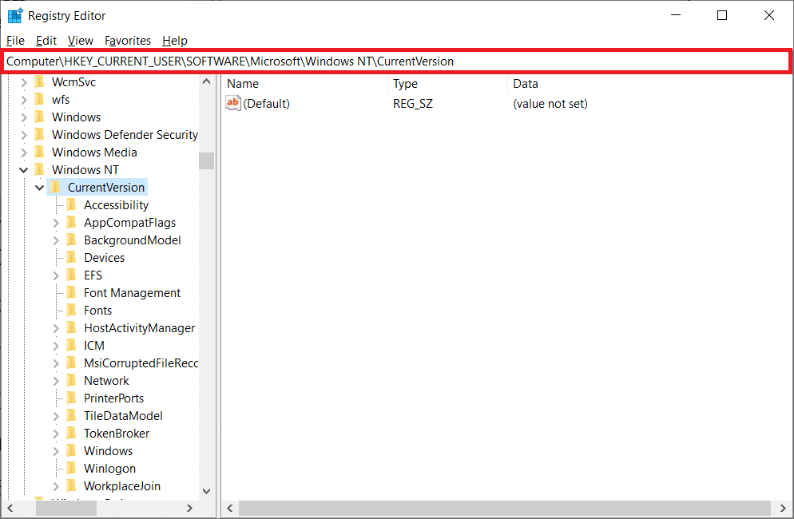Sort values by the Type column header
This screenshot has width=794, height=519.
point(405,83)
